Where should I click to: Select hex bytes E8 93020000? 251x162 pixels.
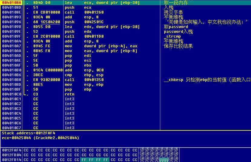click(x=47, y=80)
